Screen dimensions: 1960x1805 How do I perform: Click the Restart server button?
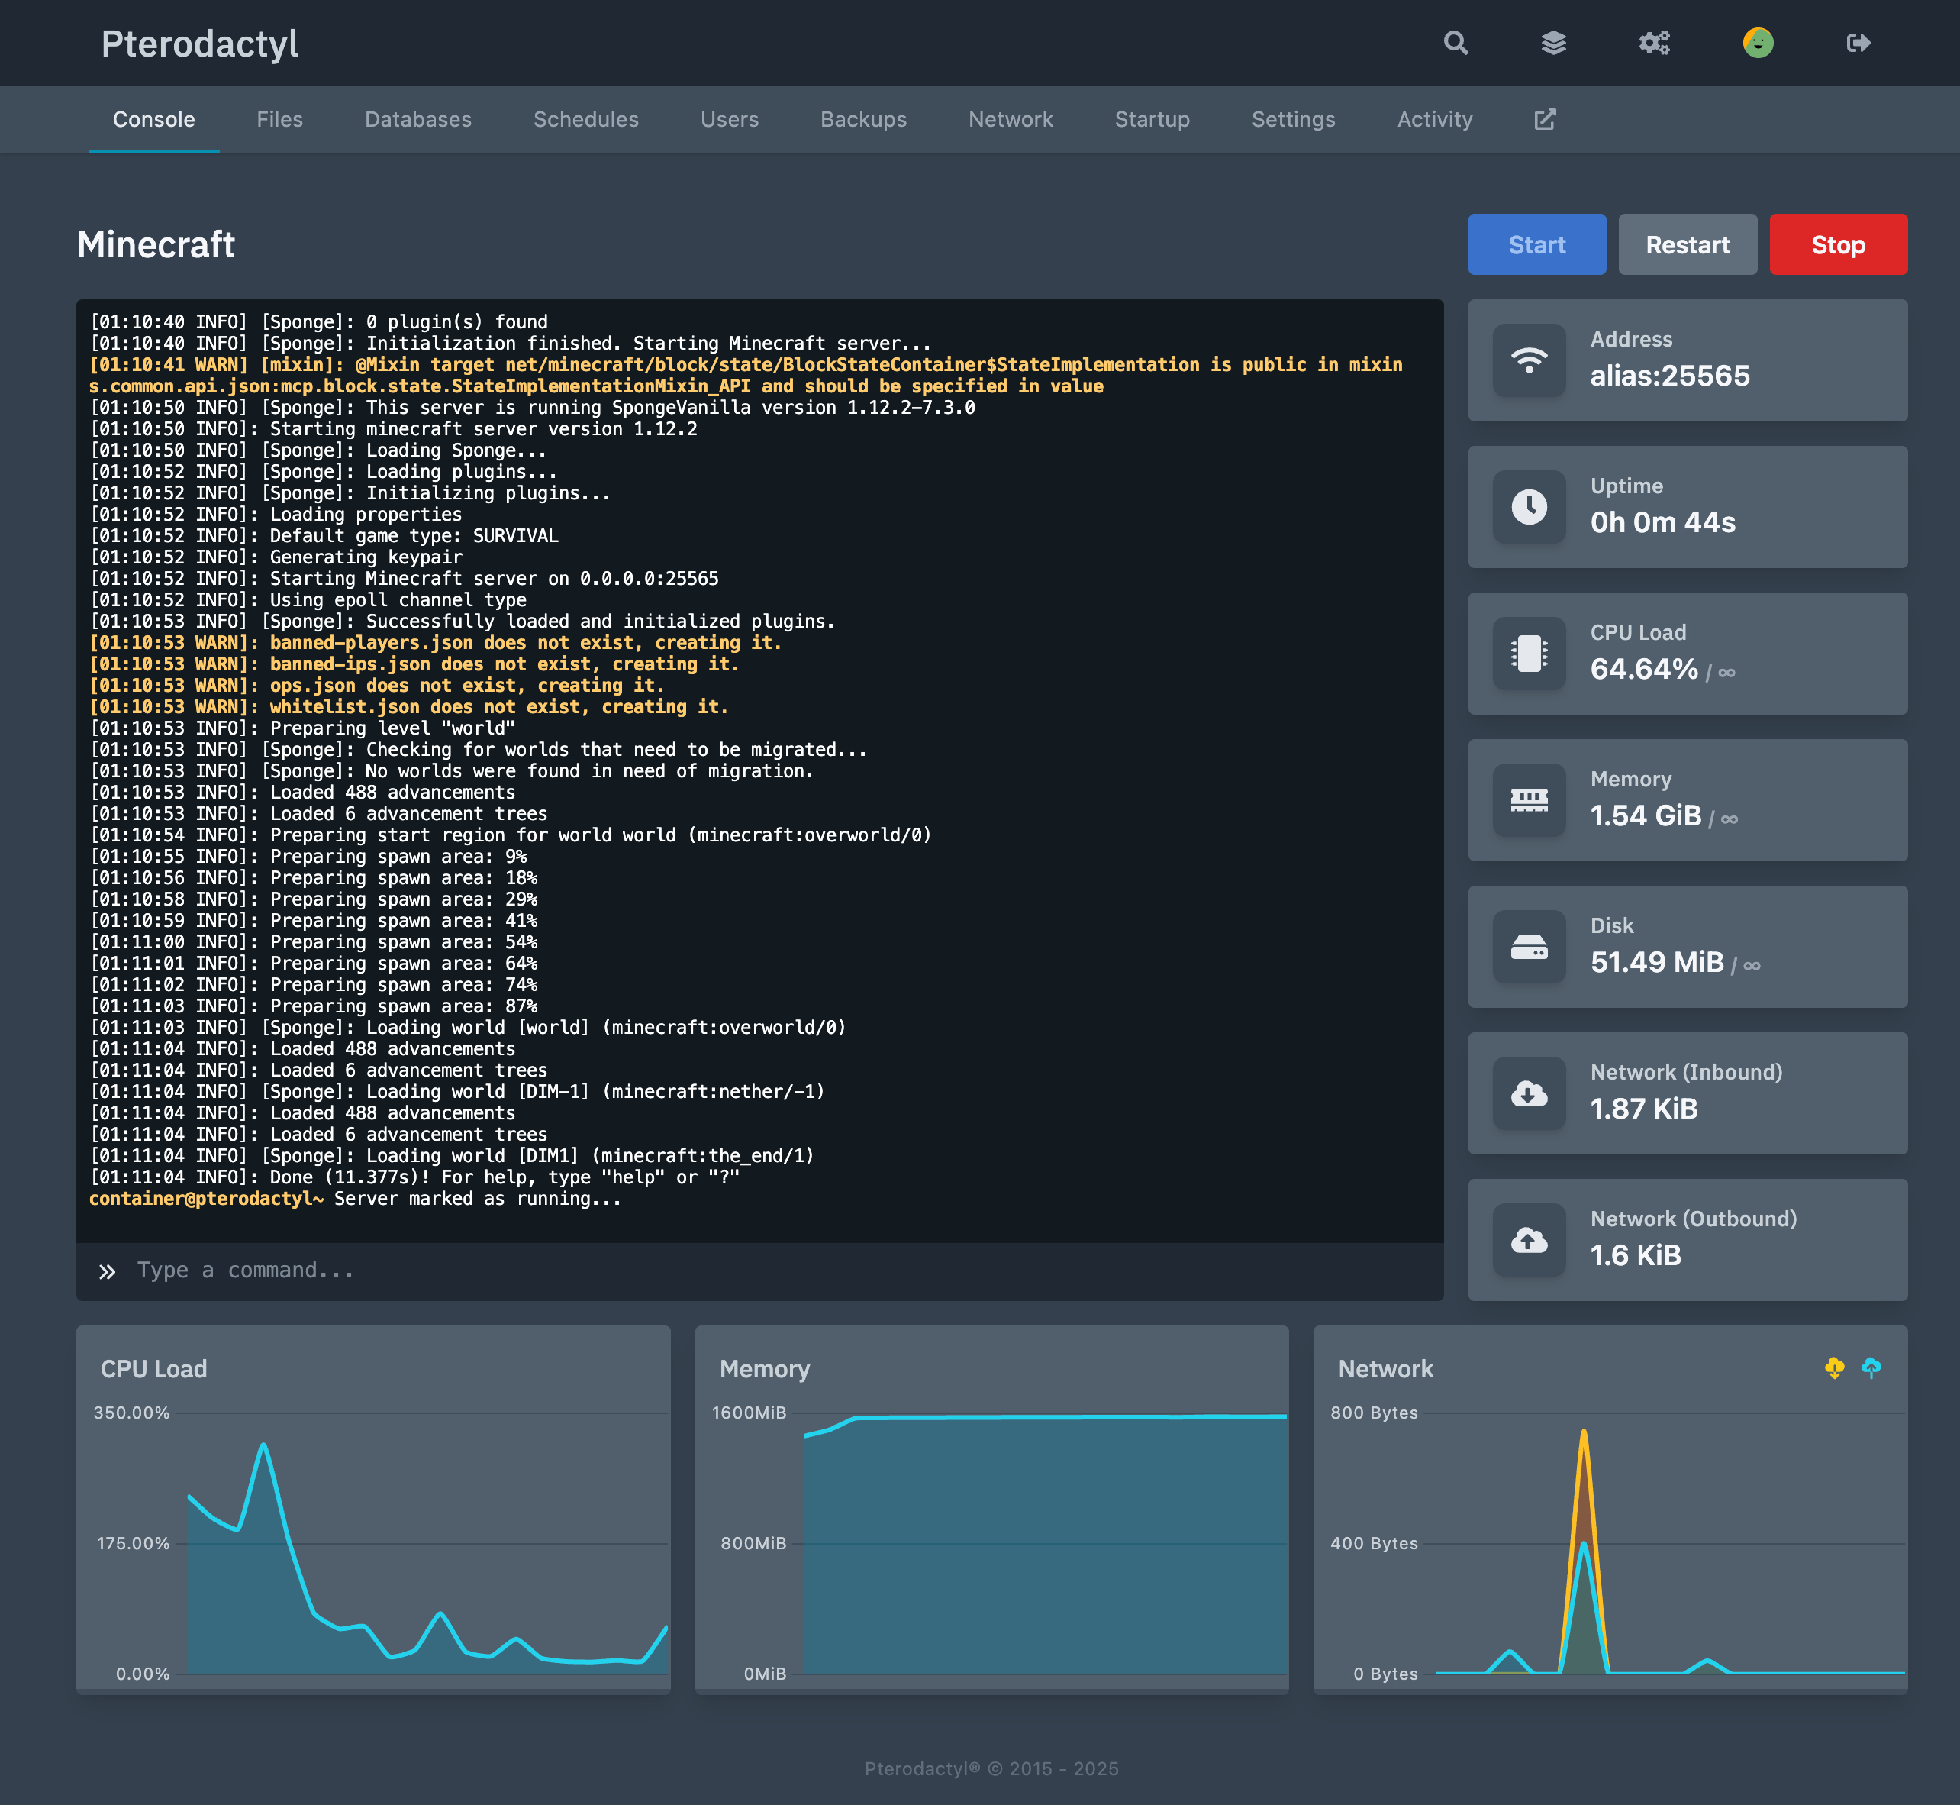click(x=1687, y=244)
